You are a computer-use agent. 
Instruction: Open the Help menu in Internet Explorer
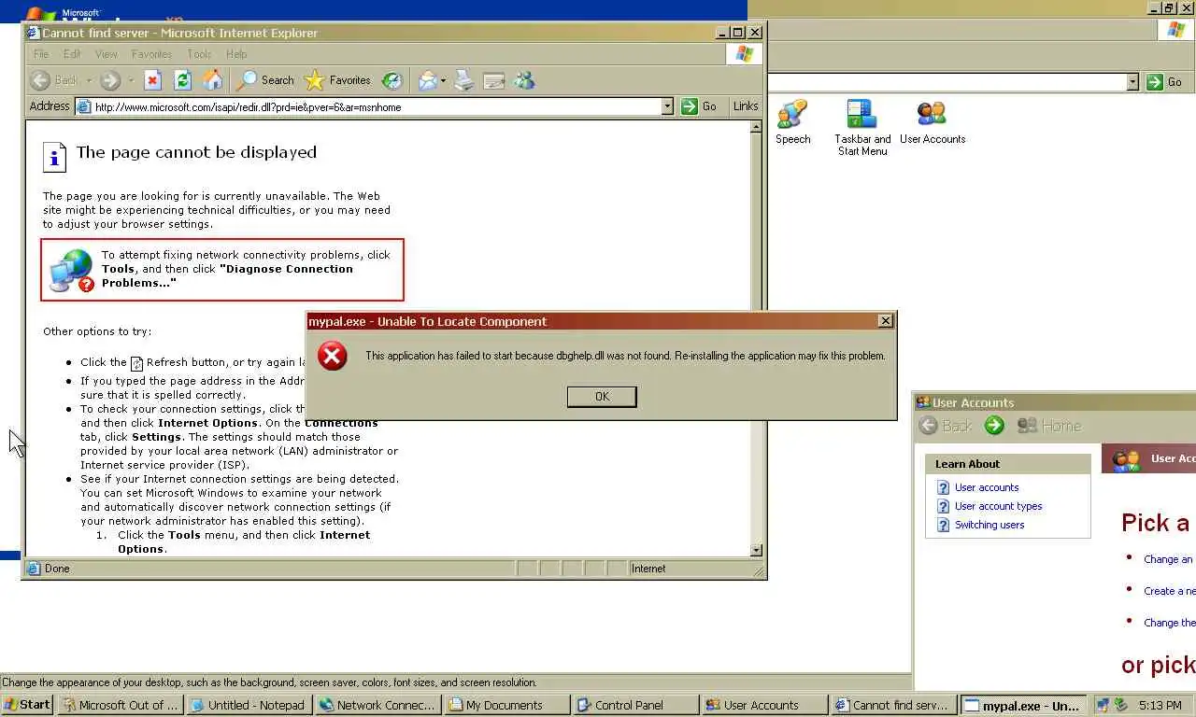[x=236, y=54]
